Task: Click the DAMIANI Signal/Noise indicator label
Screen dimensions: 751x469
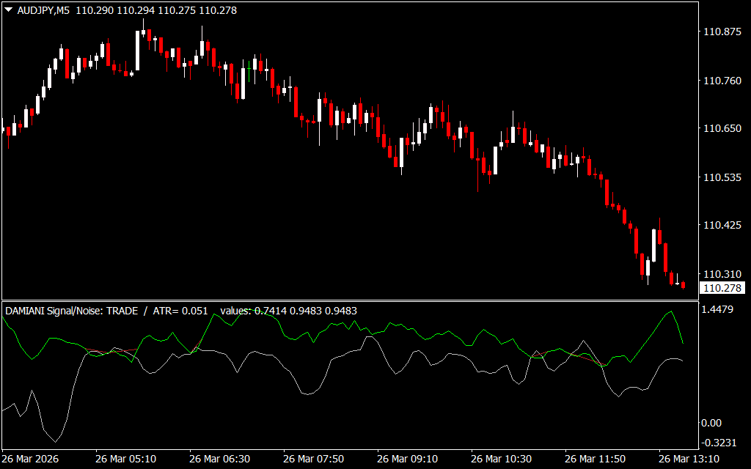Action: [71, 311]
